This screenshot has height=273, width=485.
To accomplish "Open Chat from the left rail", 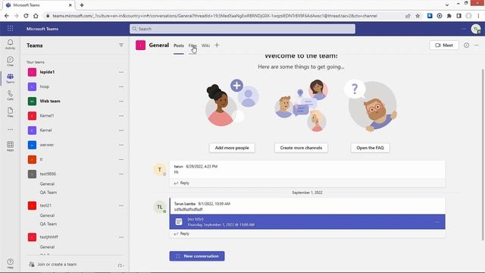I will 10,61.
